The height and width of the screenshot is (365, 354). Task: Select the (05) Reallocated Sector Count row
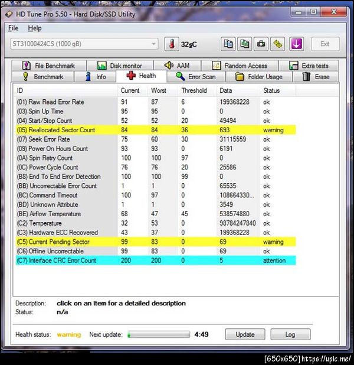click(156, 130)
